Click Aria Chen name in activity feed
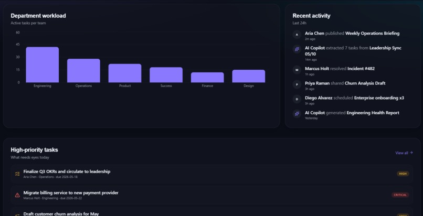Image resolution: width=423 pixels, height=216 pixels. (314, 34)
